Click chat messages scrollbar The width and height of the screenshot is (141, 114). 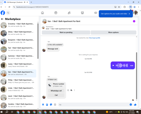[x=136, y=76]
